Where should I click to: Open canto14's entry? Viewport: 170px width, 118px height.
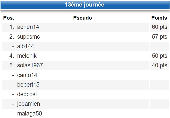[x=27, y=75]
